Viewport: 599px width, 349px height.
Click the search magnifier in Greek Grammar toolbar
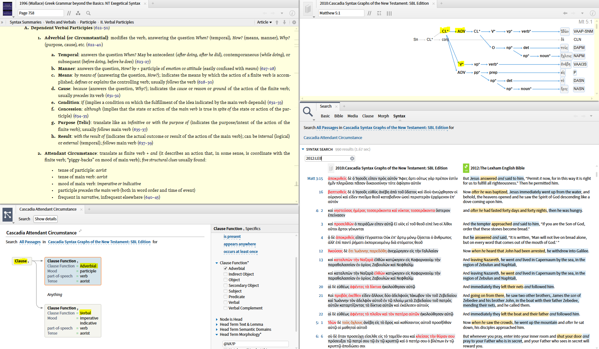88,13
